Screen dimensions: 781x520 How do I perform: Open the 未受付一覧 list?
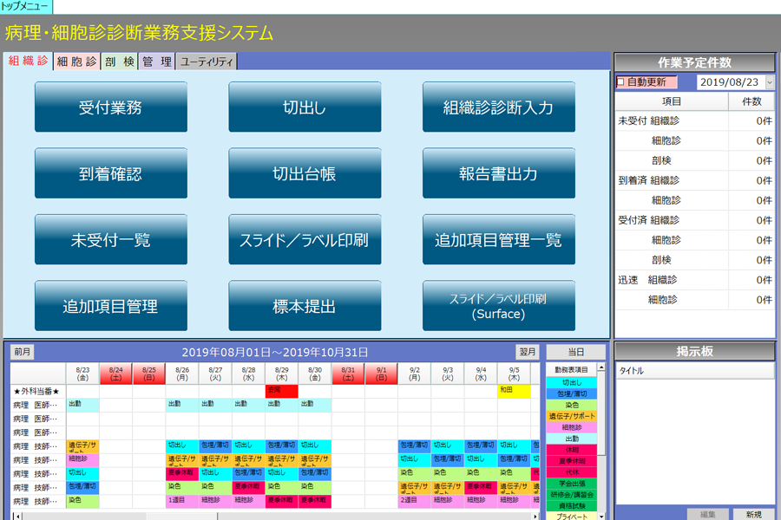click(x=111, y=240)
